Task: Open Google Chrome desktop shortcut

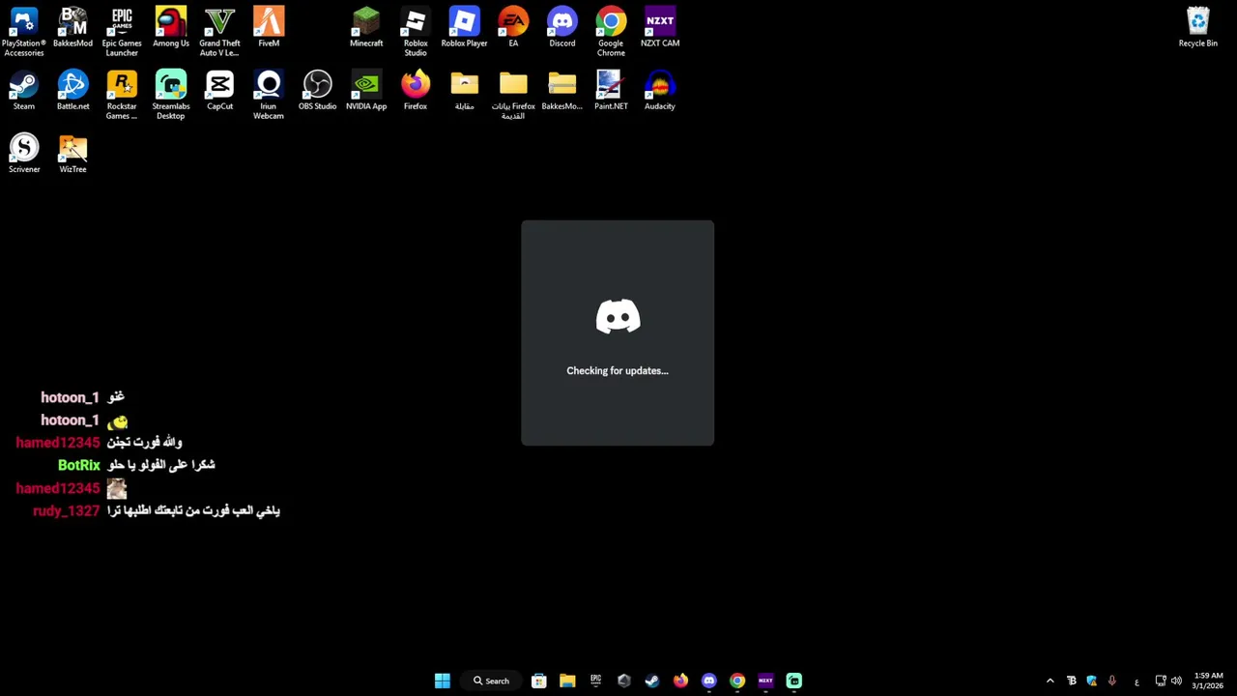Action: [x=611, y=31]
